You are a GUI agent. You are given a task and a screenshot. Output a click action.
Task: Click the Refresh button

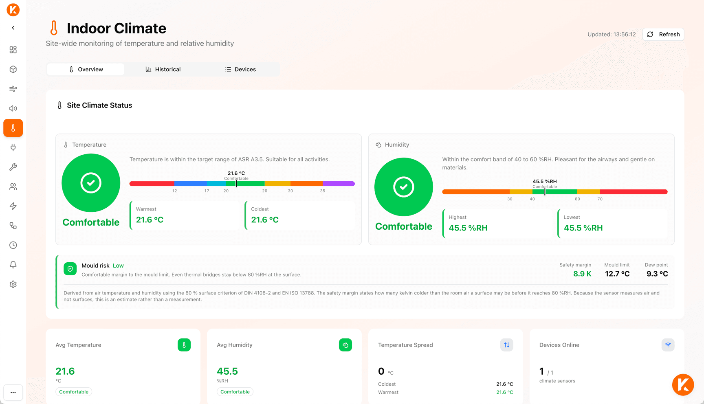663,34
